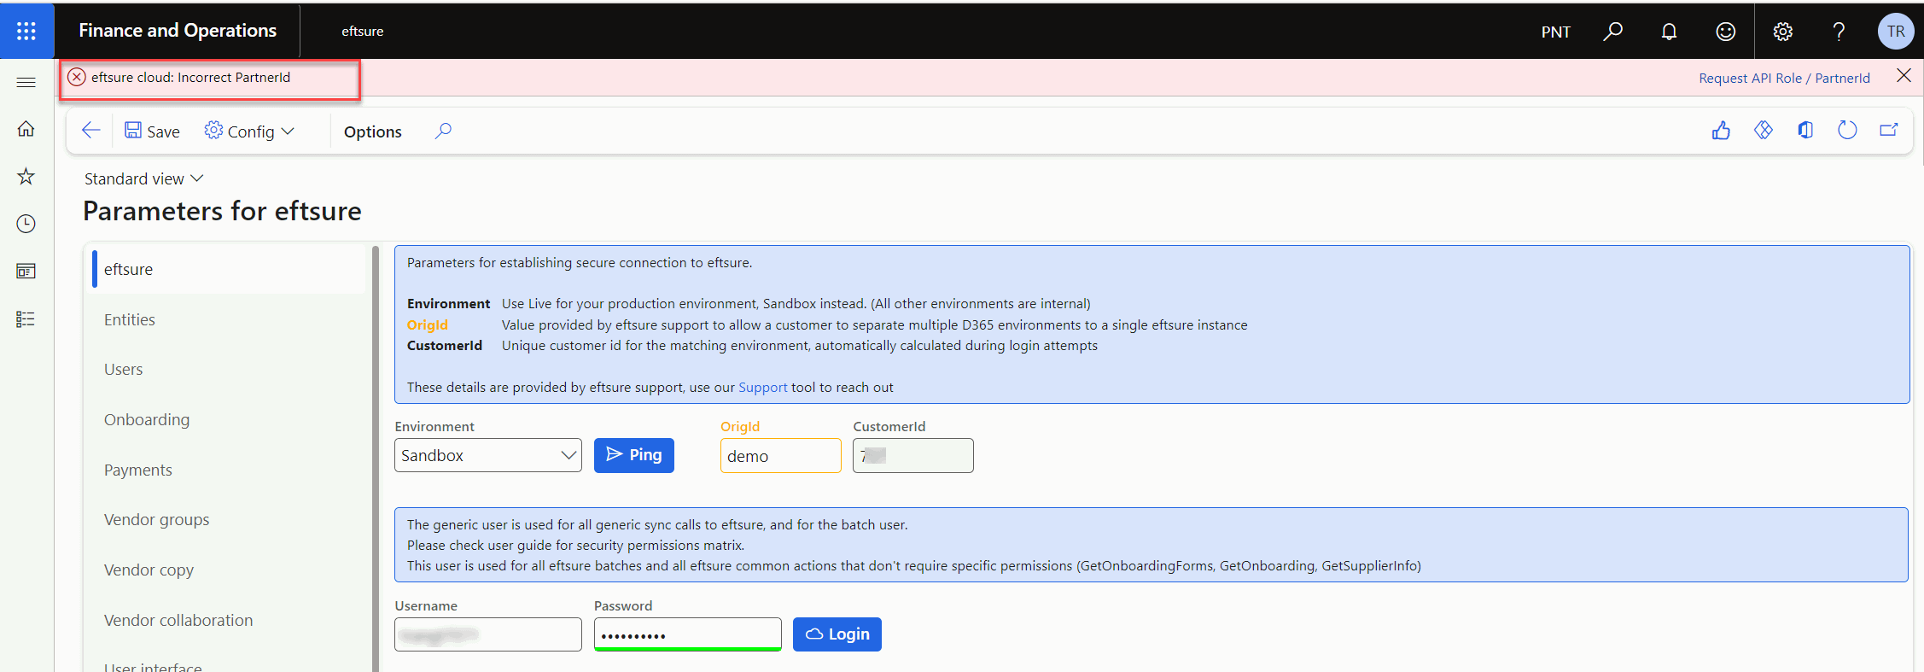Click the diamond Power Apps icon
The image size is (1924, 672).
[x=1764, y=131]
